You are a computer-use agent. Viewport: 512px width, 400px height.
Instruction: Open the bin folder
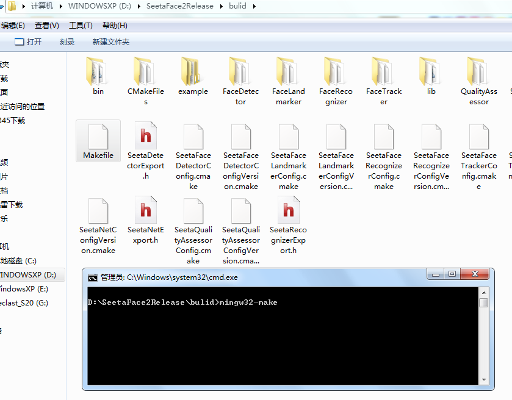pyautogui.click(x=98, y=73)
